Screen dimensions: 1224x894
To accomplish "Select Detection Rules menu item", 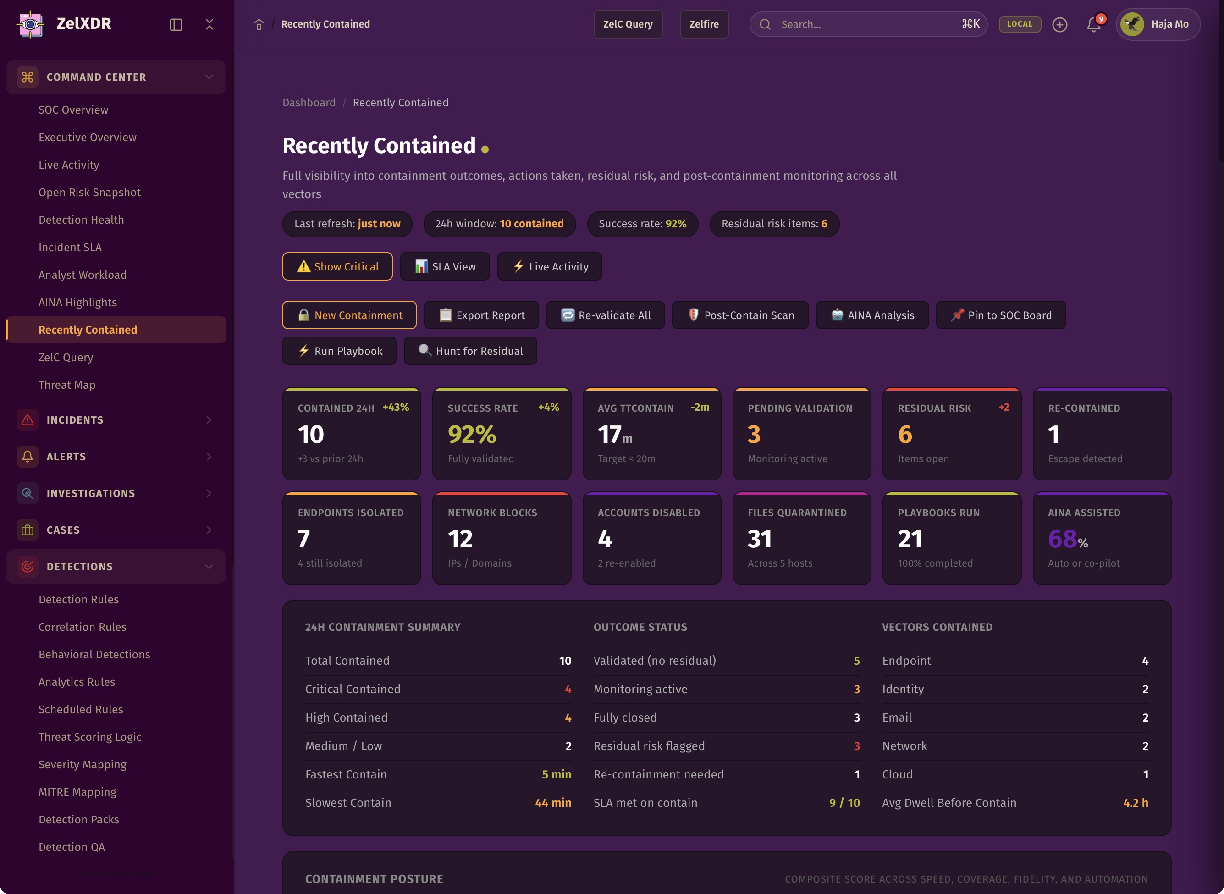I will coord(78,599).
